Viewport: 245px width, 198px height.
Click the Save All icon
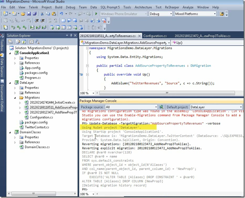(x=35, y=14)
